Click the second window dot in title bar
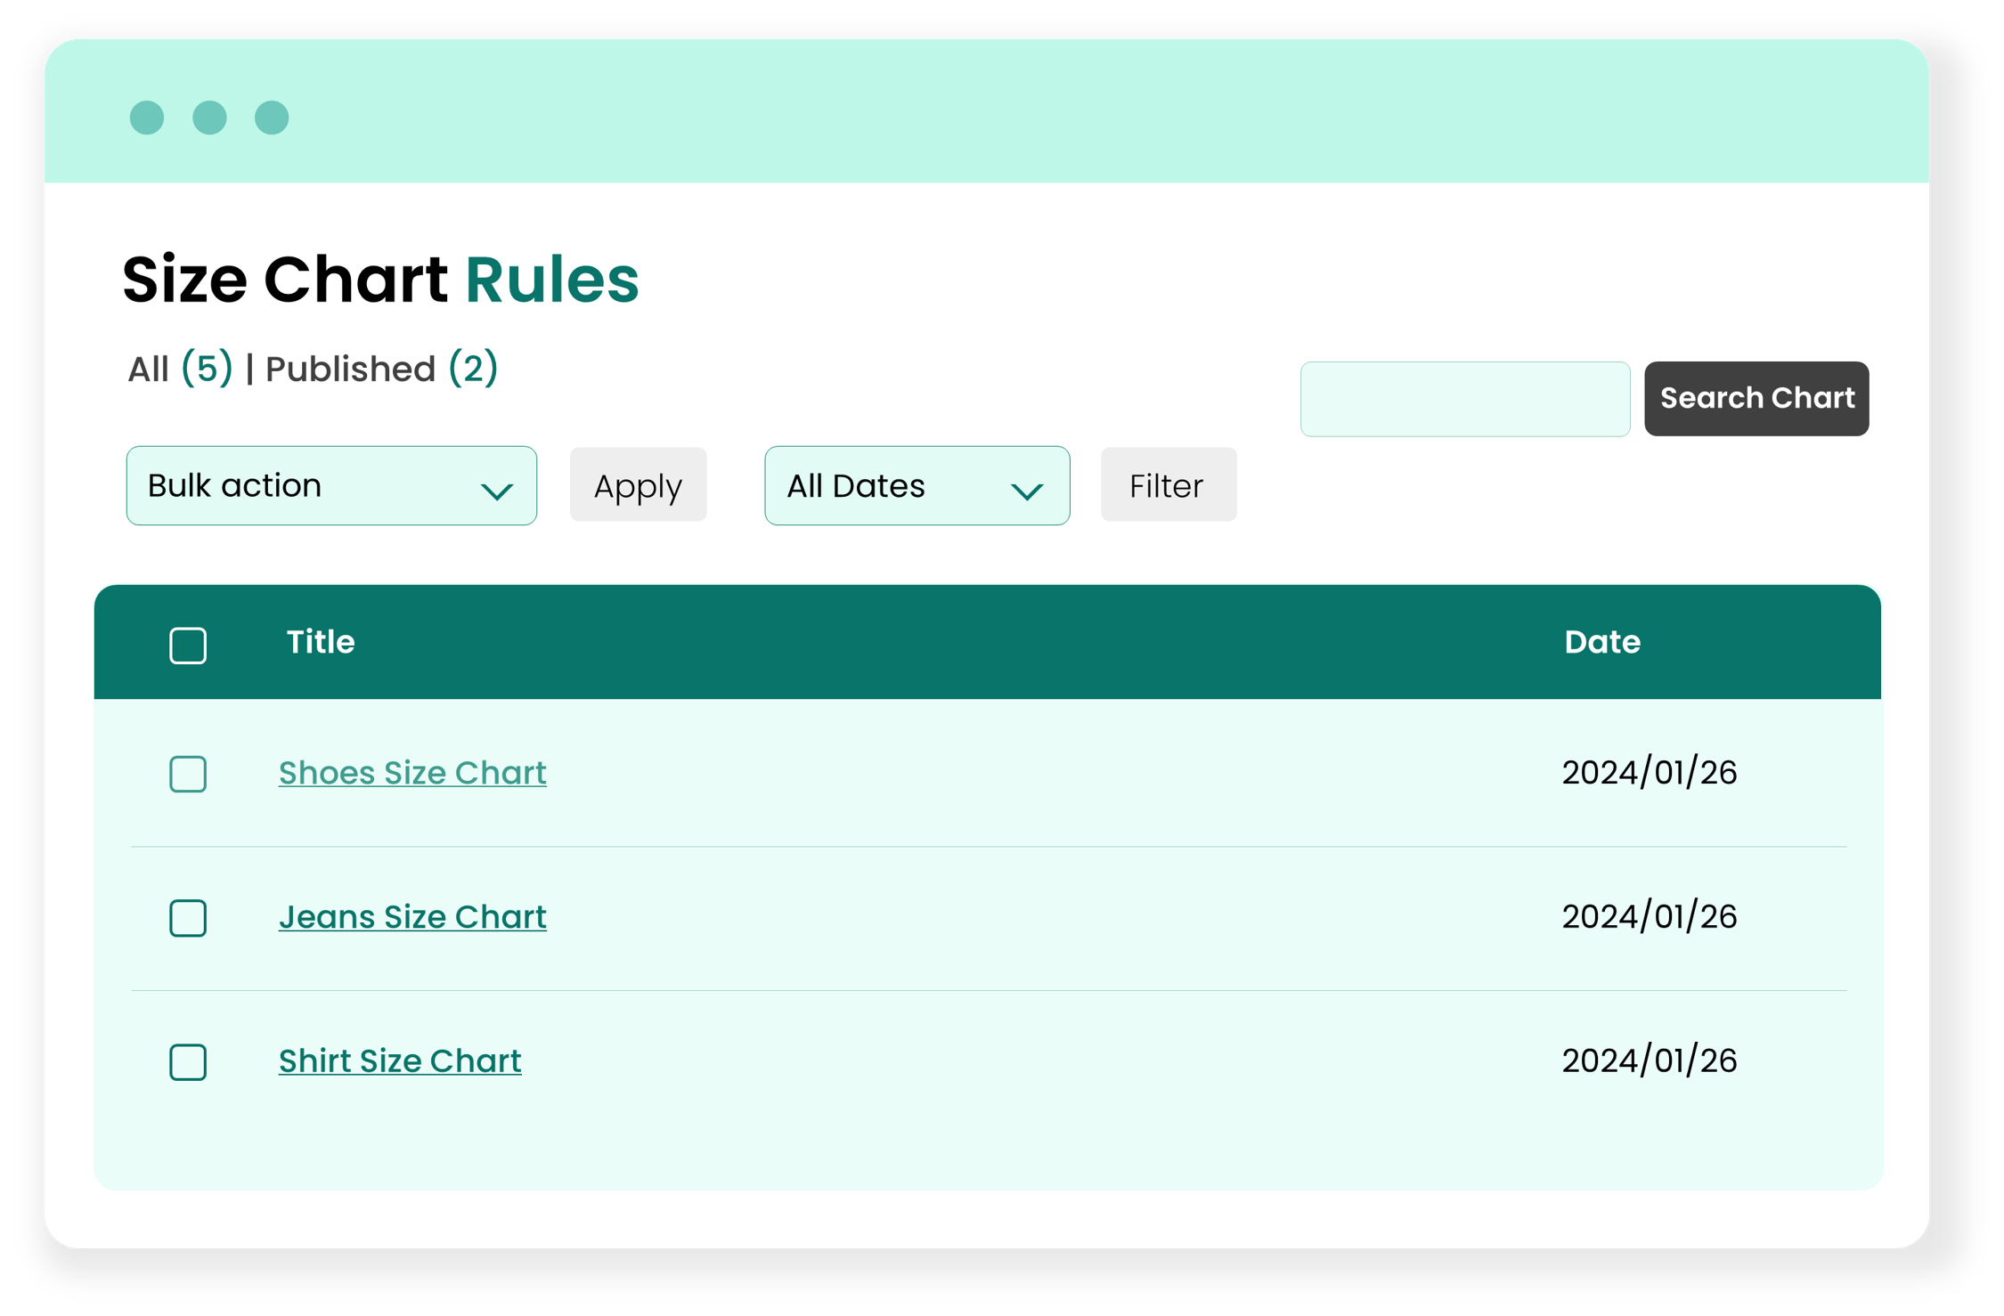 [209, 118]
